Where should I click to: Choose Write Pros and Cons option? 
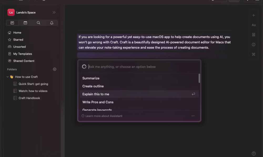(x=139, y=102)
